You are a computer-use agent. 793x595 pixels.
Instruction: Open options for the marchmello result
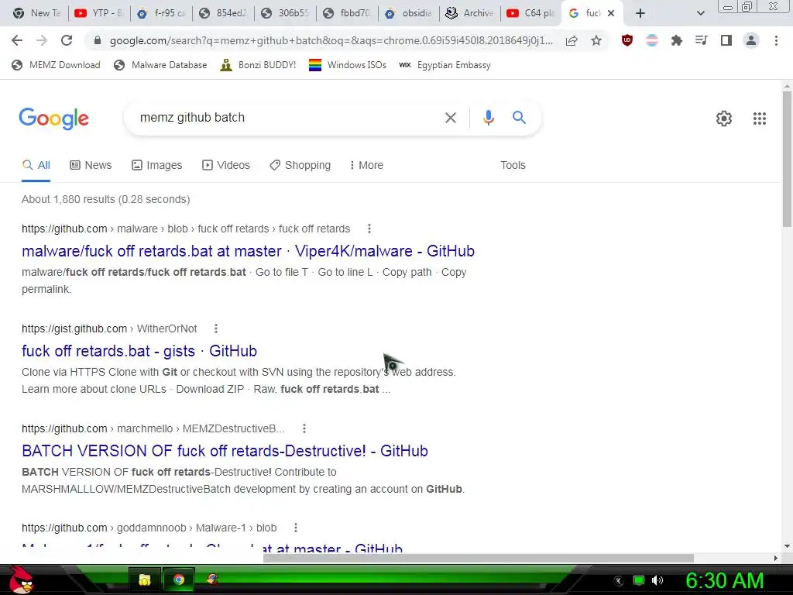click(x=304, y=428)
